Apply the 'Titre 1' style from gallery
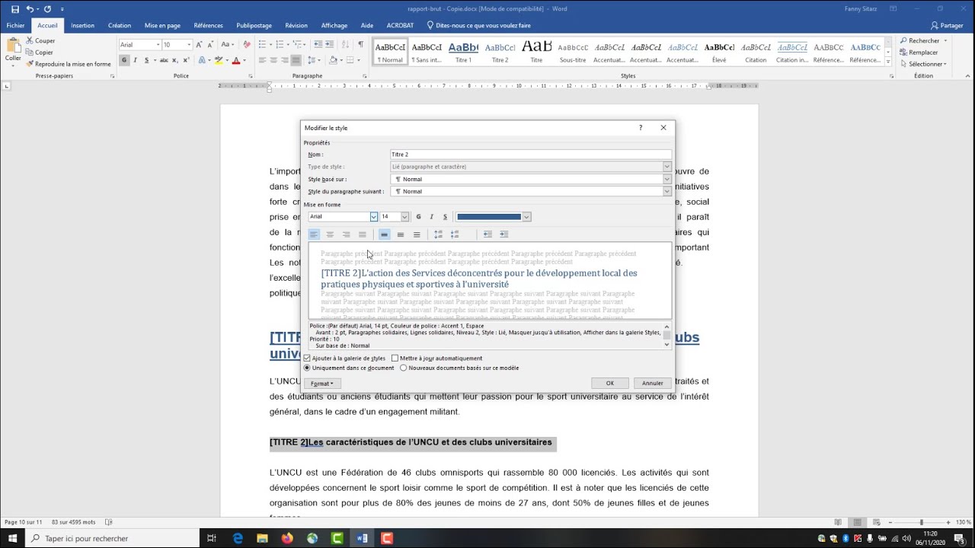975x548 pixels. point(463,51)
